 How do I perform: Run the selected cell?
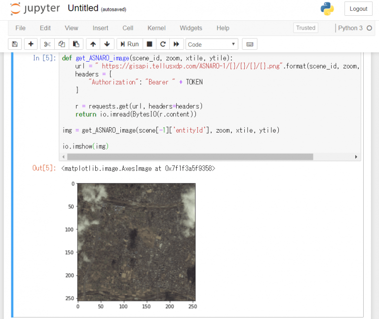(130, 44)
